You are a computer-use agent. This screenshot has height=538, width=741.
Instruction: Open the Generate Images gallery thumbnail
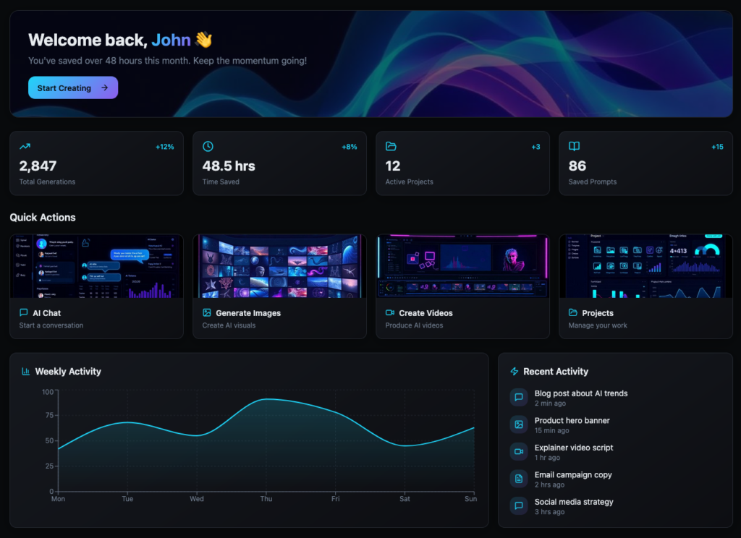click(279, 266)
